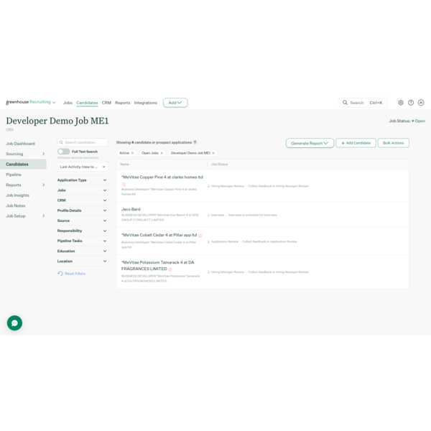
Task: Open the chat support bubble
Action: (x=14, y=323)
